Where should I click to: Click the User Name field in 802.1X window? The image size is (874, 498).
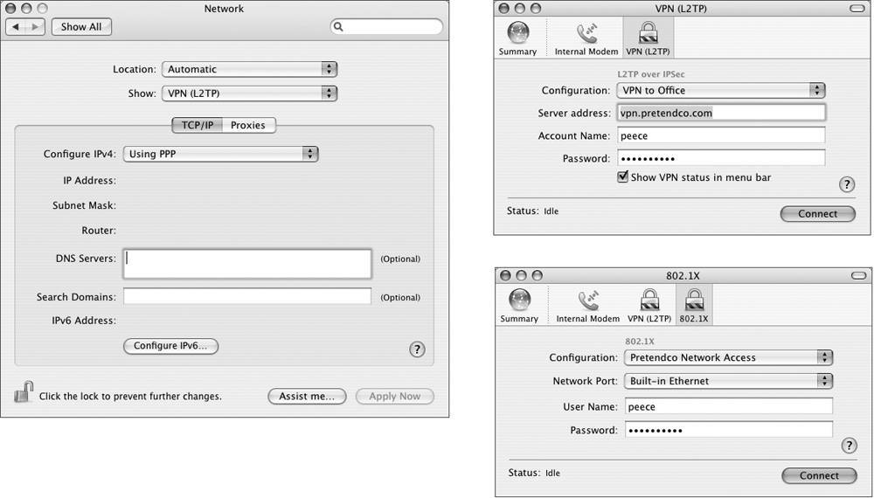click(729, 406)
